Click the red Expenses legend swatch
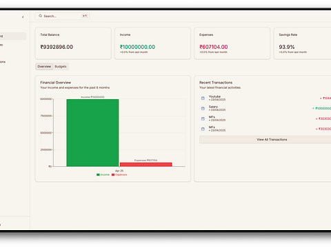The height and width of the screenshot is (248, 331). 113,175
